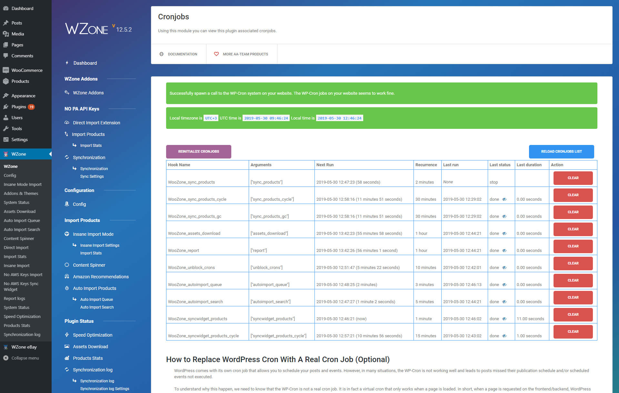Click the Comments bubble icon
619x393 pixels.
[x=6, y=56]
